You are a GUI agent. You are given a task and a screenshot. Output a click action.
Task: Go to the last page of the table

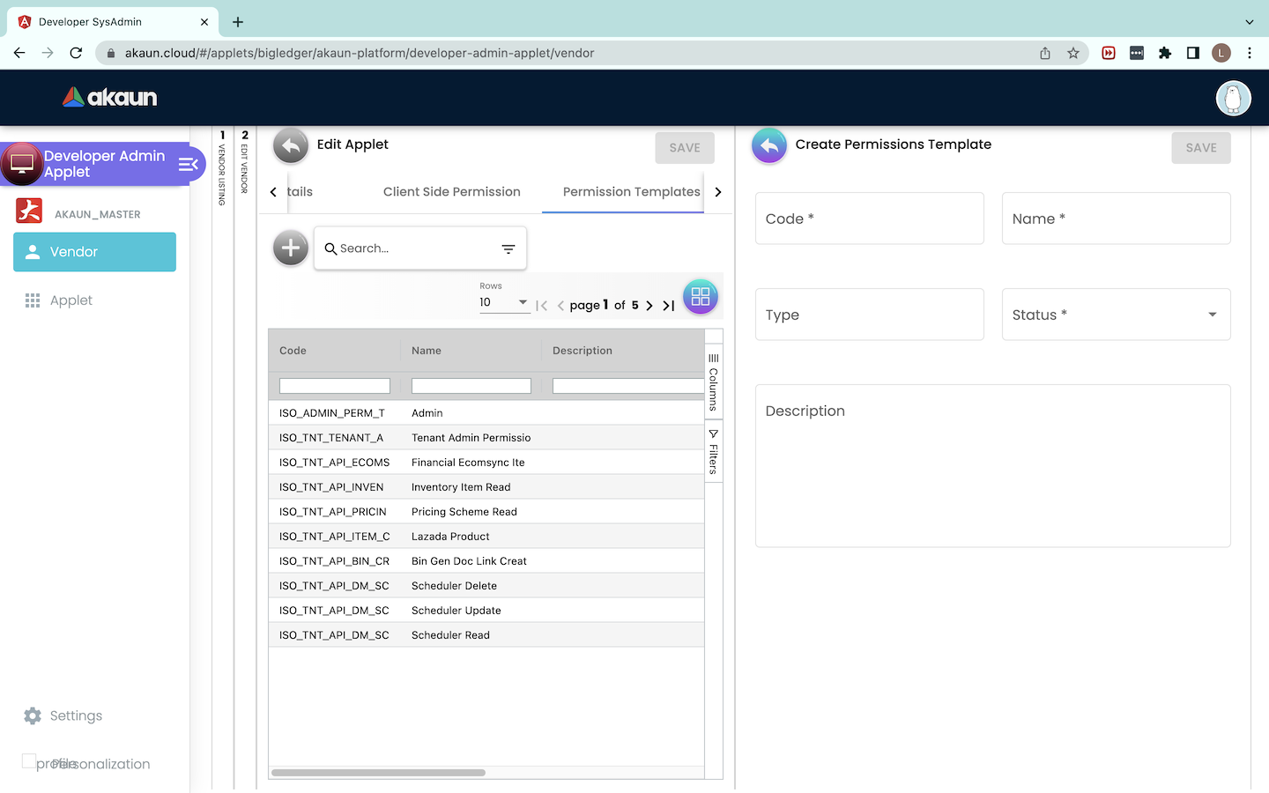click(669, 306)
